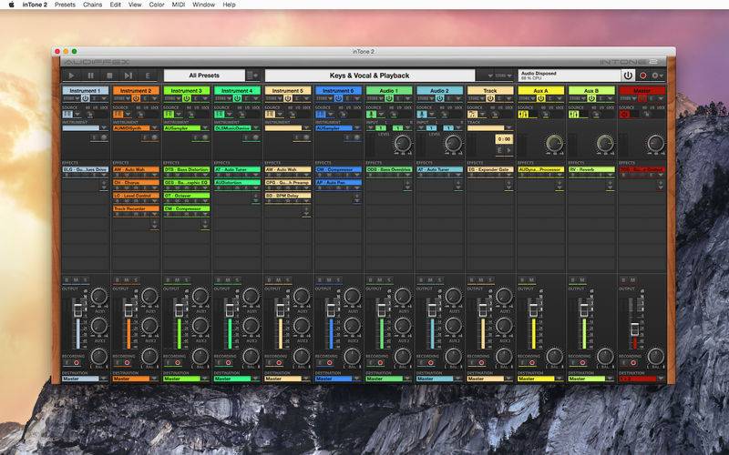This screenshot has height=455, width=729.
Task: Expand the destination dropdown on Aux A
Action: click(x=560, y=379)
